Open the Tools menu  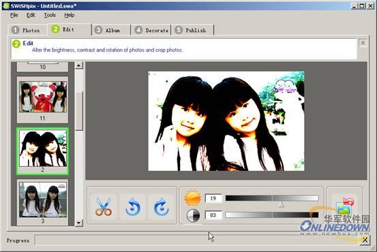pyautogui.click(x=50, y=15)
